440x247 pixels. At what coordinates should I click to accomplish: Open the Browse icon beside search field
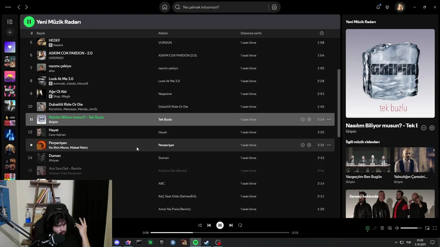pos(274,7)
